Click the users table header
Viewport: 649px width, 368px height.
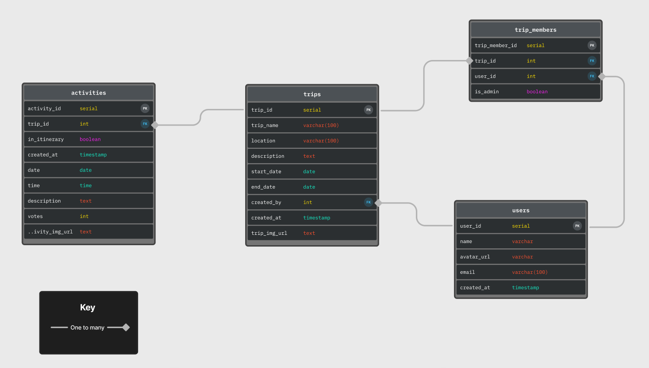click(521, 210)
